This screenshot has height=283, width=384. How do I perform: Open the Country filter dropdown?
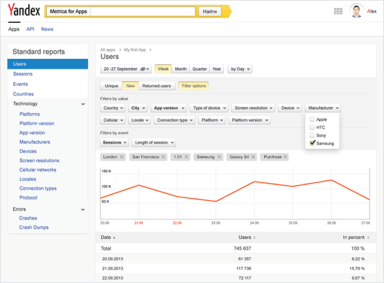click(112, 108)
